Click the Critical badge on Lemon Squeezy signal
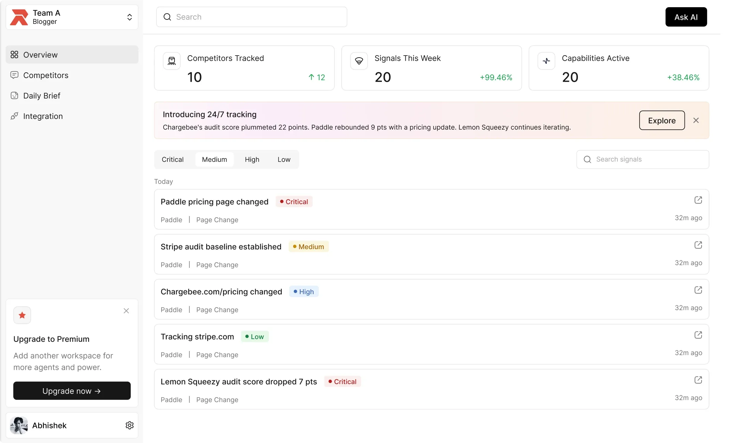 click(342, 382)
